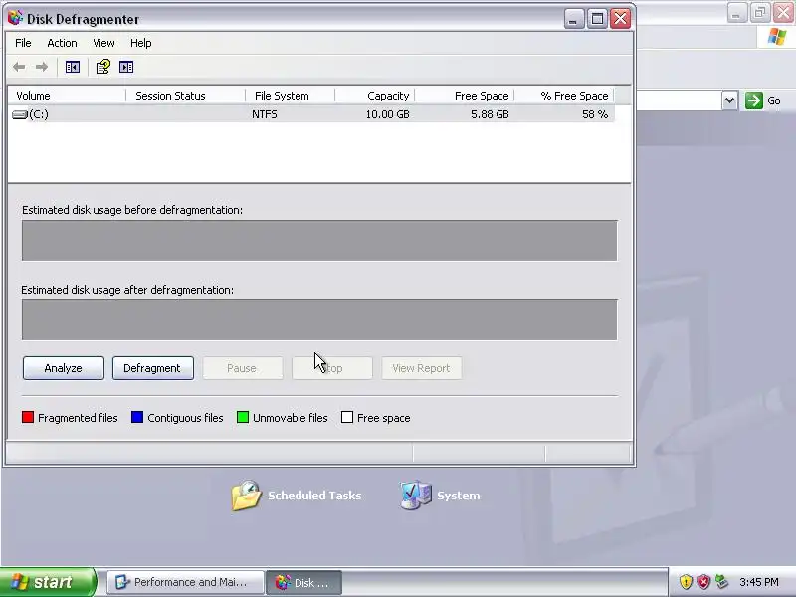Click the Disk Defragmenter taskbar button
This screenshot has height=597, width=796.
pos(303,582)
